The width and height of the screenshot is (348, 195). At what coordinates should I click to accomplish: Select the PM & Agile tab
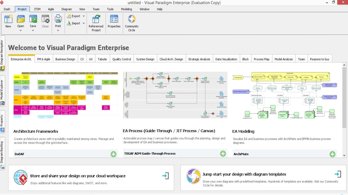coord(43,59)
